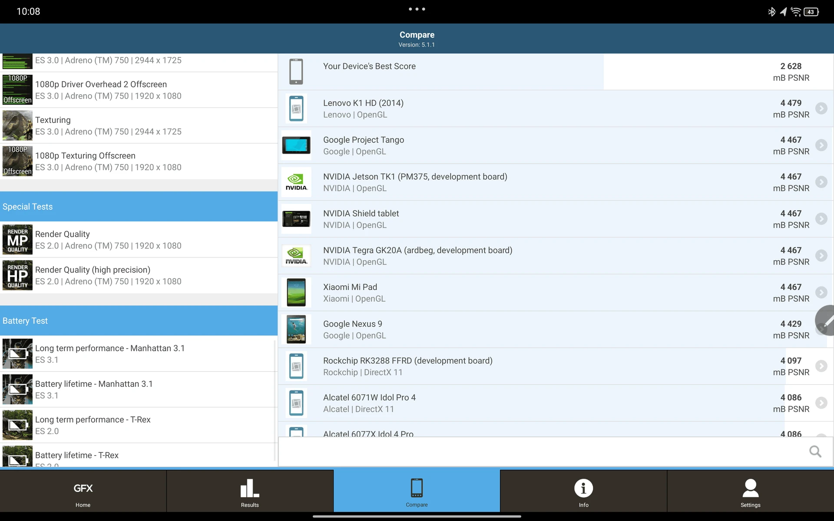
Task: Click 1080P Driver Overhead Offscreen icon
Action: (17, 90)
